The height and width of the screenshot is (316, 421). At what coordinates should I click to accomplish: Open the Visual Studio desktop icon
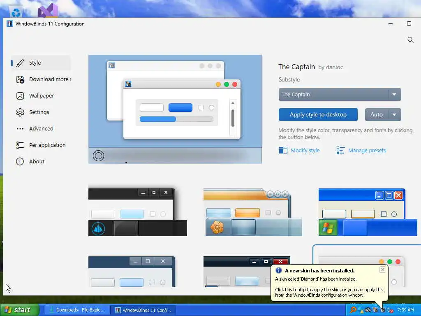[x=48, y=10]
